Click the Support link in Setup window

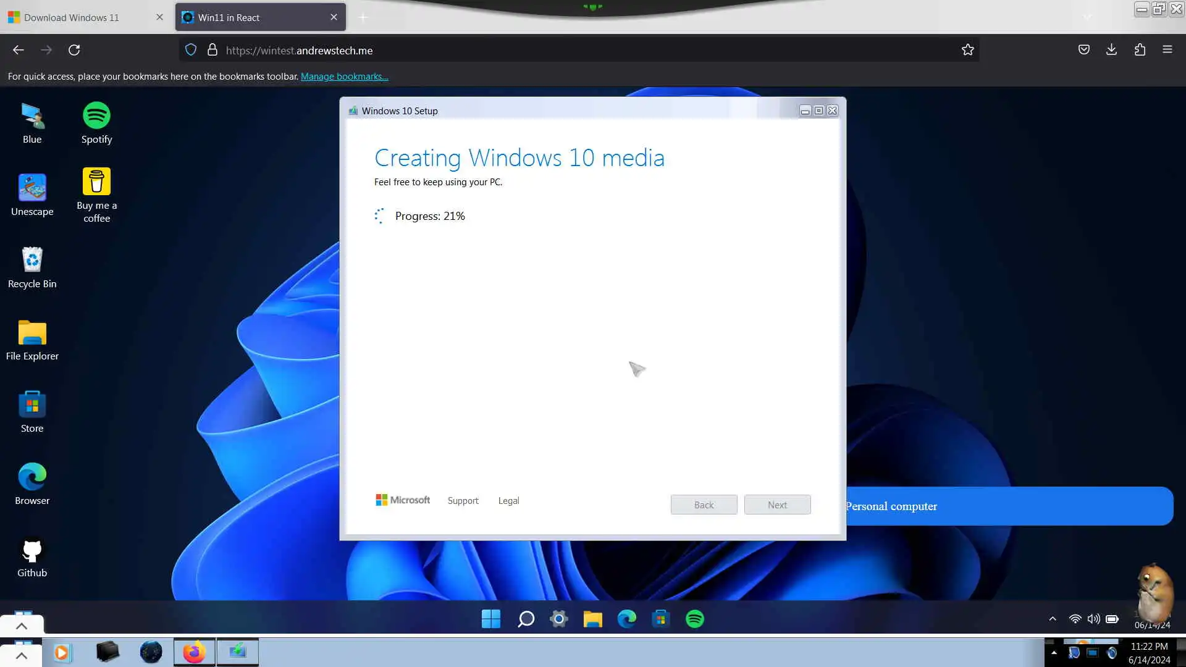(x=463, y=501)
